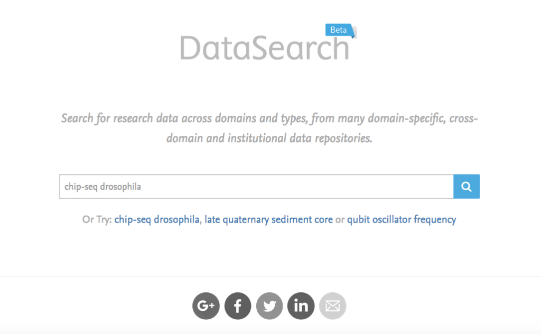Click the grey email icon at row's end
541x334 pixels.
tap(333, 305)
